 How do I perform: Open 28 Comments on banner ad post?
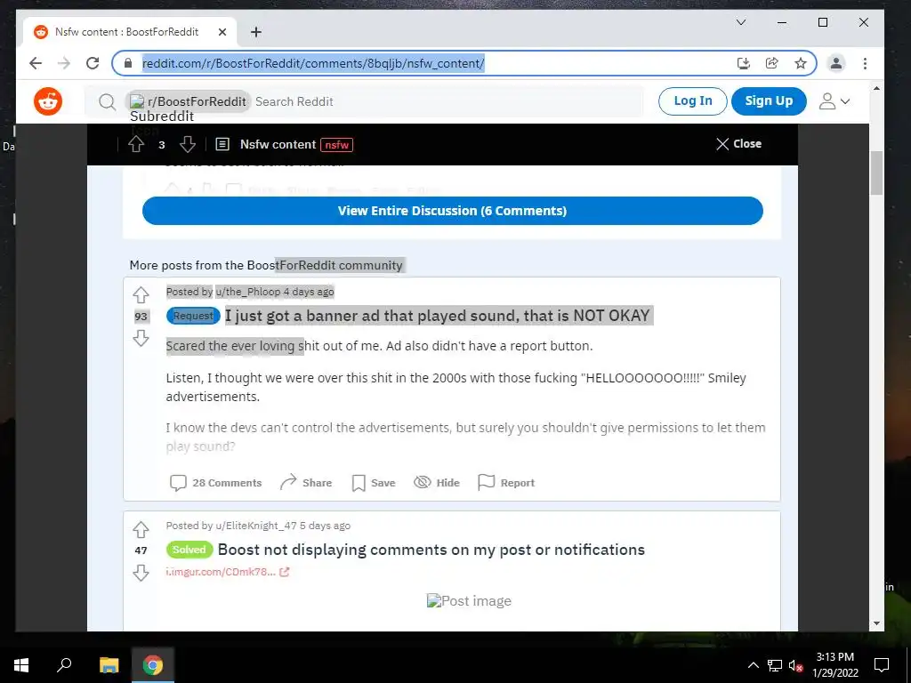pos(215,483)
